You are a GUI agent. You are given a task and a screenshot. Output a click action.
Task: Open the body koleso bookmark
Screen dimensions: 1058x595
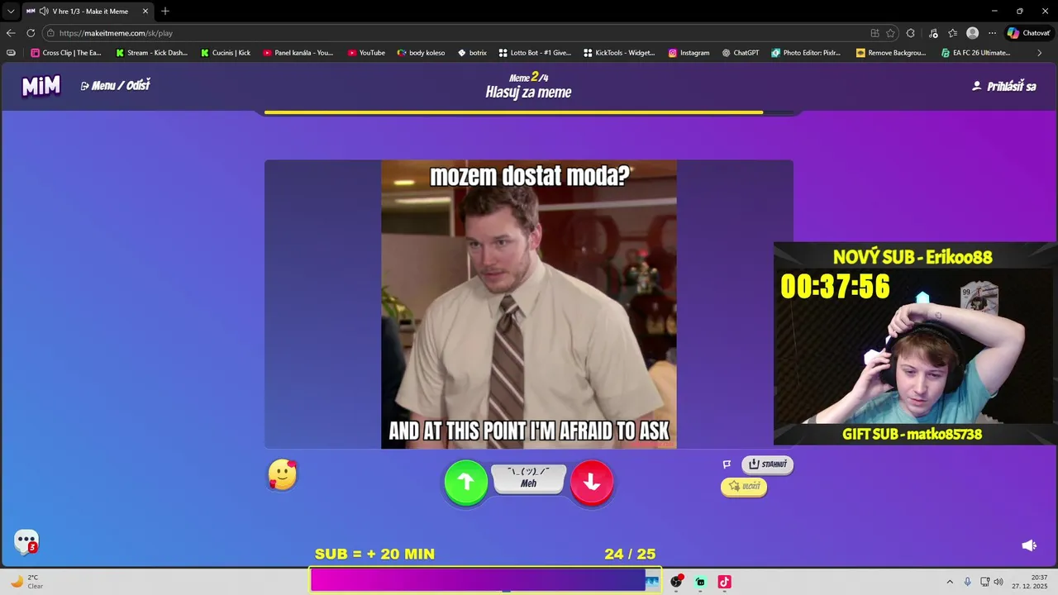pos(422,53)
